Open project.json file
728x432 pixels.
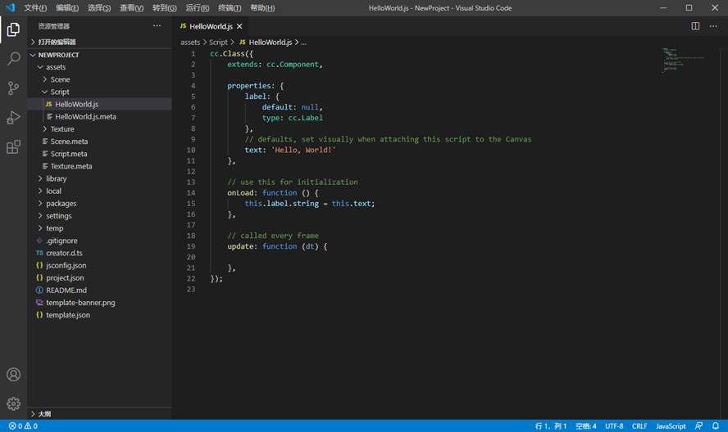(x=99, y=277)
